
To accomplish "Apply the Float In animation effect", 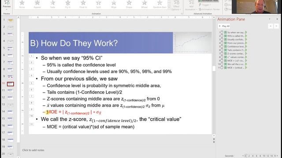I will tap(83, 4).
